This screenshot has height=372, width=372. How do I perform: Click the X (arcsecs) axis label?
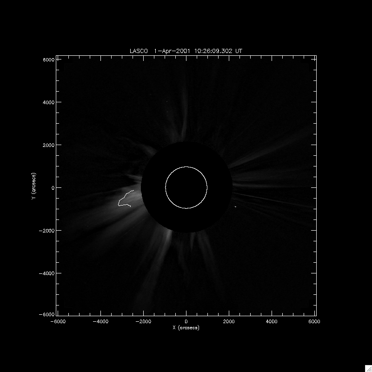(186, 328)
